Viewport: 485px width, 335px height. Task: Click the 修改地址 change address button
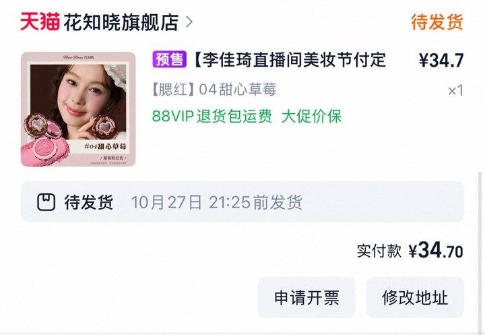coord(415,297)
